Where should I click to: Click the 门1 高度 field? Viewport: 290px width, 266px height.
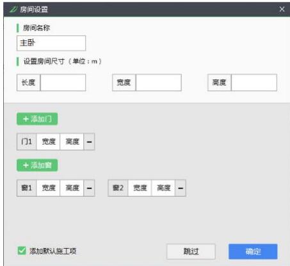coord(72,142)
